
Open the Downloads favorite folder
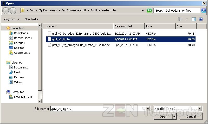point(21,33)
